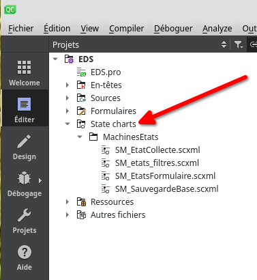Image resolution: width=257 pixels, height=280 pixels.
Task: Select the State charts label
Action: 113,124
